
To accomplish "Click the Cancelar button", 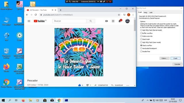I will pos(177,64).
